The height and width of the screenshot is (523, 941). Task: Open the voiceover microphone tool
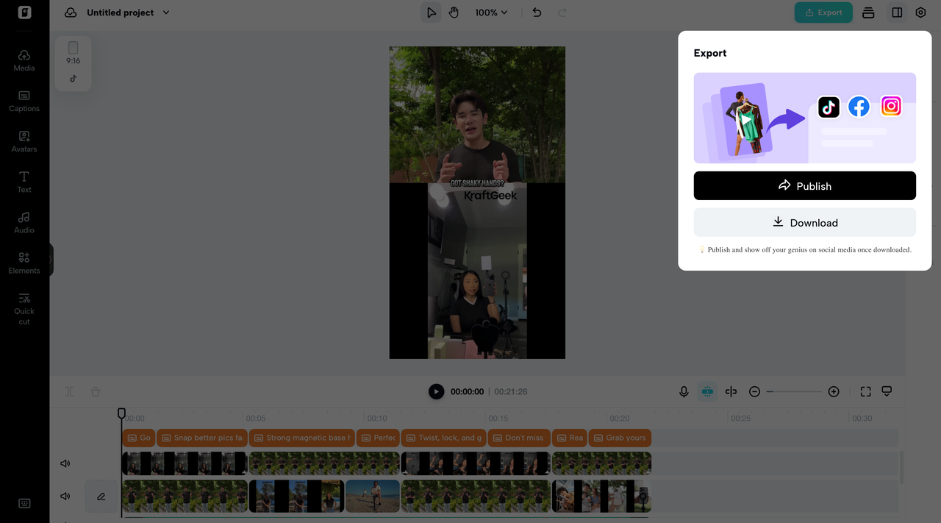coord(684,391)
